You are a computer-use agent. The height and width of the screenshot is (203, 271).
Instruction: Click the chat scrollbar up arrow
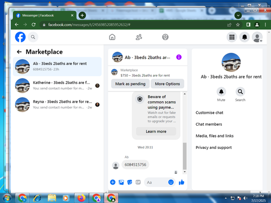pos(185,94)
